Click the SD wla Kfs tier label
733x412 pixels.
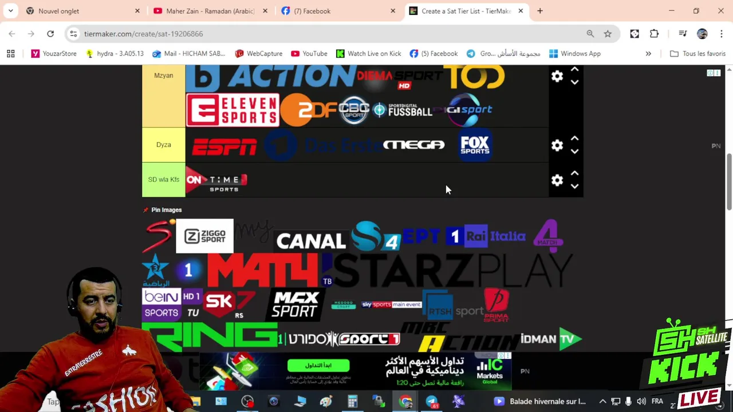(164, 180)
